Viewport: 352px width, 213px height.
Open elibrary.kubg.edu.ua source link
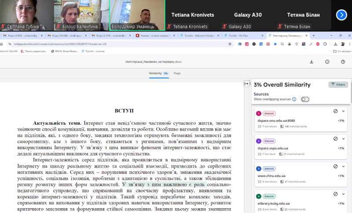(x=274, y=204)
